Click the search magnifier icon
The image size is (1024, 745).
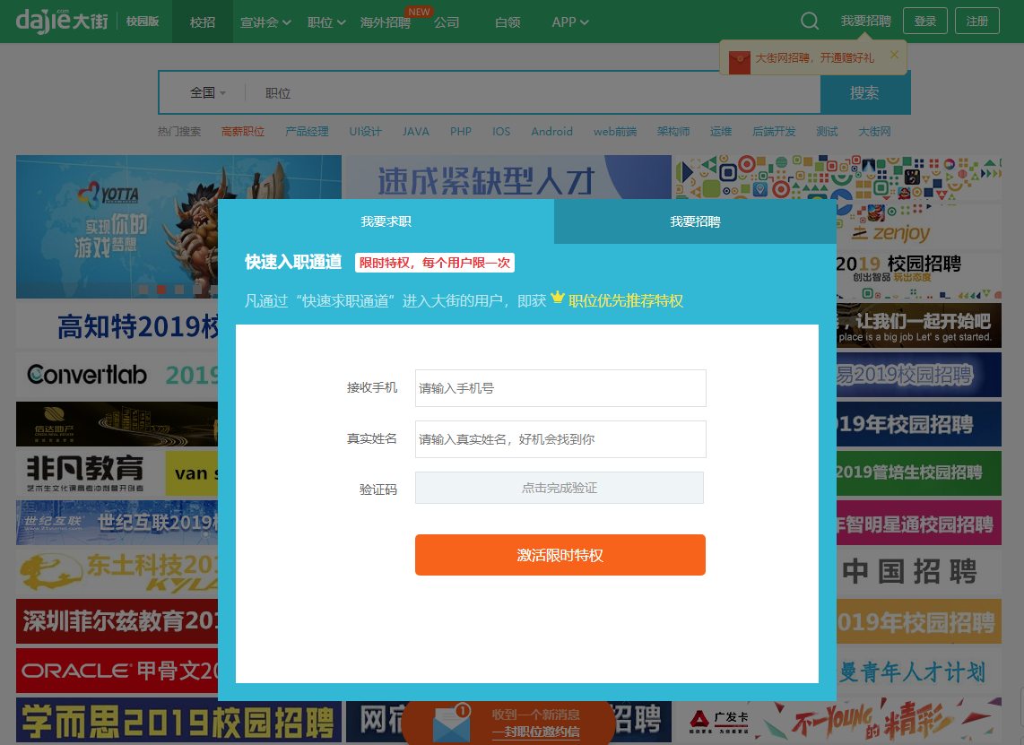[x=809, y=21]
